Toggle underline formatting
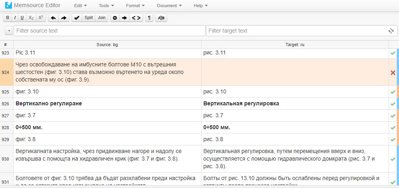Screen dimensions: 399x188 pyautogui.click(x=22, y=18)
